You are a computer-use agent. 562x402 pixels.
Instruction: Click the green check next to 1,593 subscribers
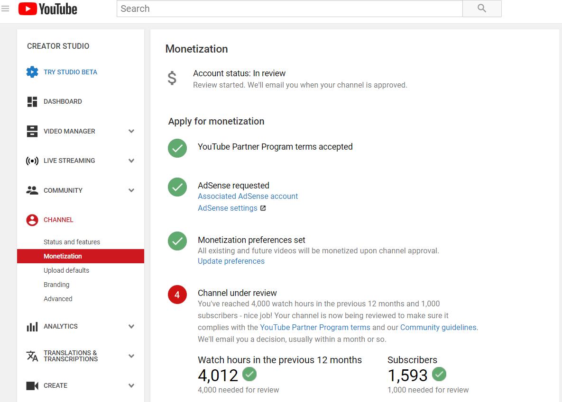439,374
